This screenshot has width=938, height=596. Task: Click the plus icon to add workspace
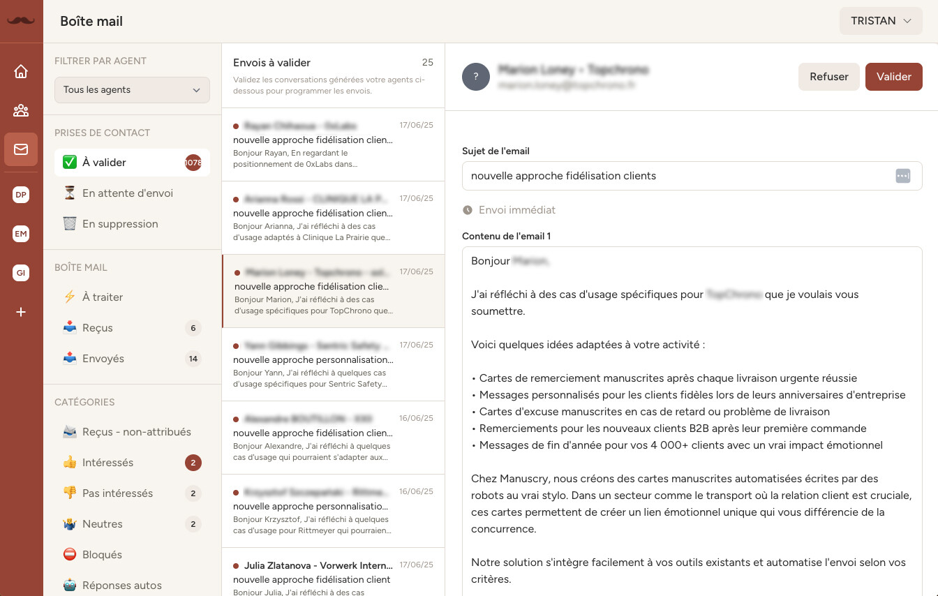21,312
